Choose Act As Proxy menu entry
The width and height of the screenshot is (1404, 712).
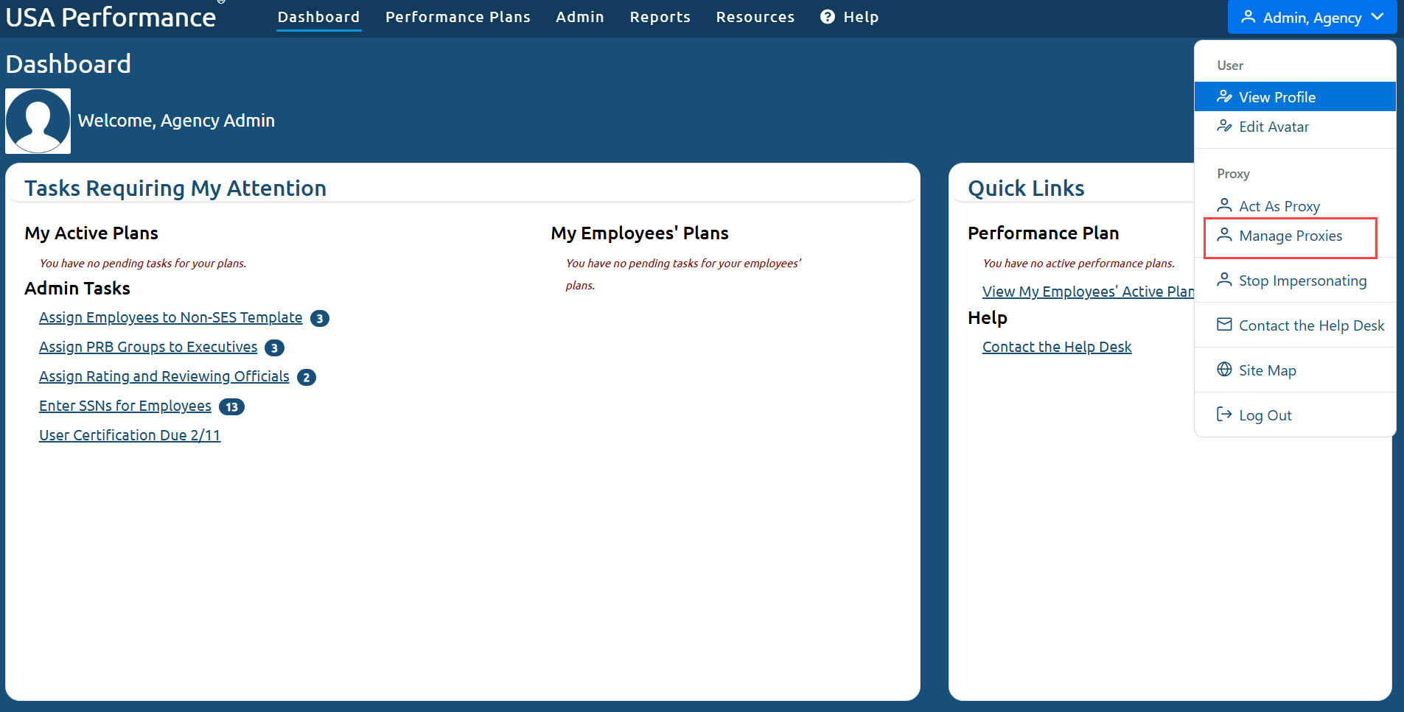(1295, 206)
